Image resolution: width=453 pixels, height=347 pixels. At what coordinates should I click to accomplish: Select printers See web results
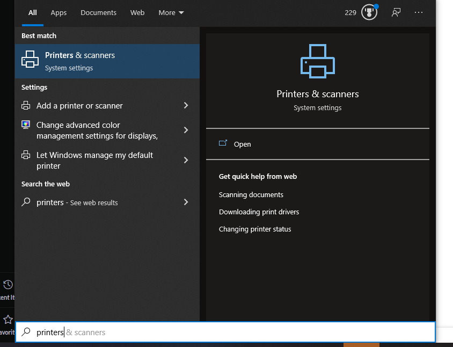(x=107, y=202)
